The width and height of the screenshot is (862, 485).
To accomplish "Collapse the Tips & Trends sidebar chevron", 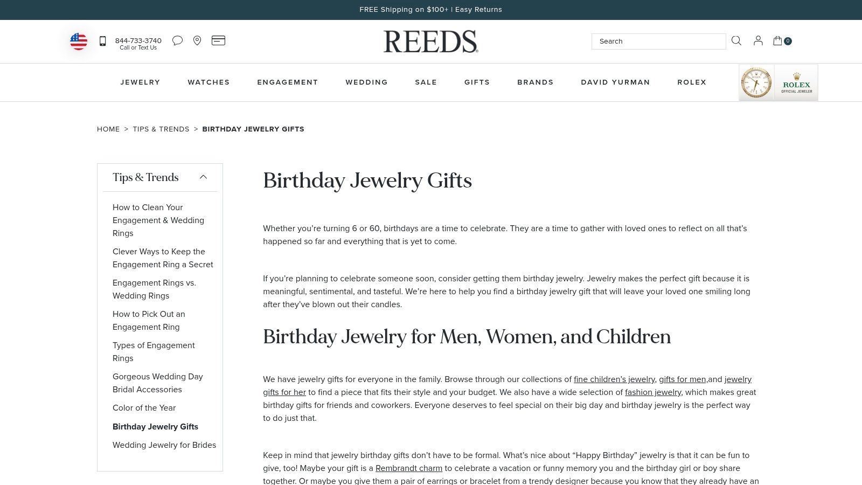I will click(x=203, y=177).
